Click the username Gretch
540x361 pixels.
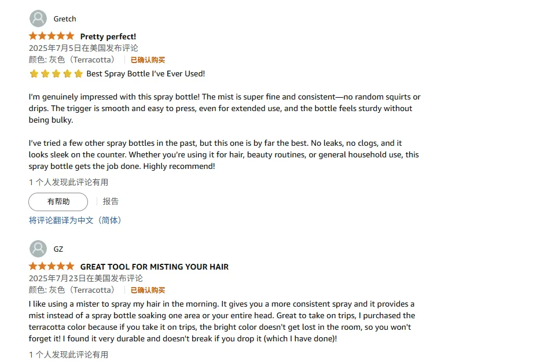pos(65,18)
